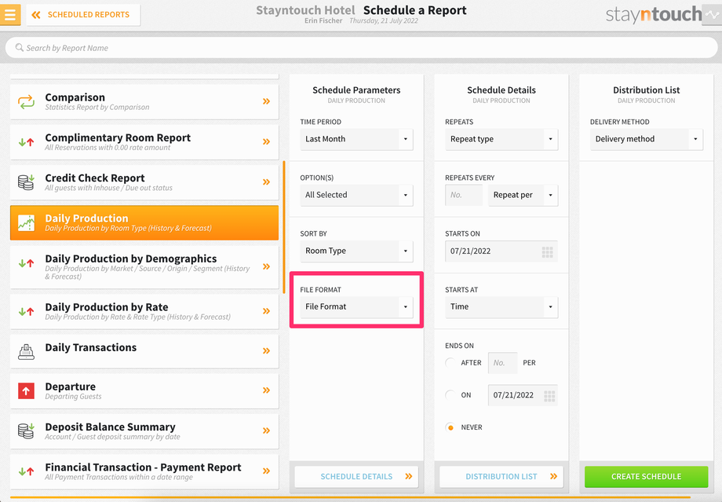Image resolution: width=722 pixels, height=502 pixels.
Task: Click the Repeats Every number field
Action: [464, 195]
